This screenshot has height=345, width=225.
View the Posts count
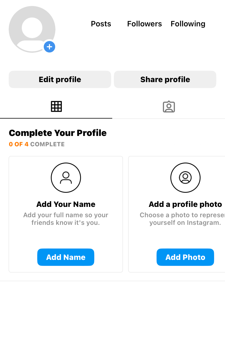pyautogui.click(x=101, y=24)
